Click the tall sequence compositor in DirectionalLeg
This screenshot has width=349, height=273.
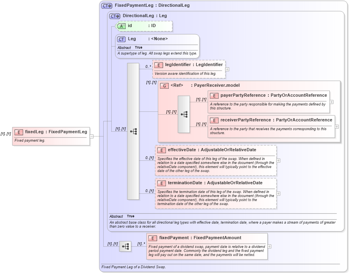tap(133, 131)
